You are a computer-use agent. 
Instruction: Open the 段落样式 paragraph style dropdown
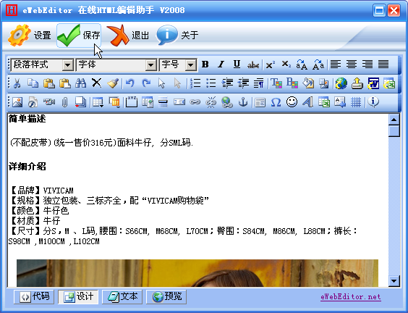[x=43, y=64]
